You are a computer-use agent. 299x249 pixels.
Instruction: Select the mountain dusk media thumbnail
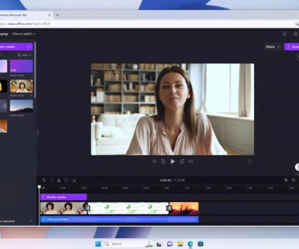pos(21,106)
